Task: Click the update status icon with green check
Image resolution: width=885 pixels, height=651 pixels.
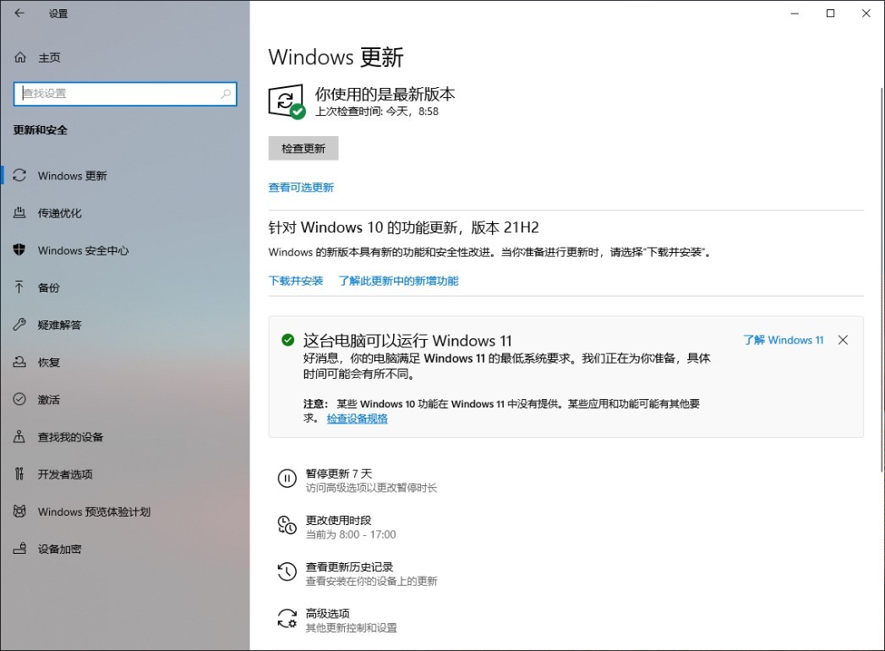Action: [x=287, y=101]
